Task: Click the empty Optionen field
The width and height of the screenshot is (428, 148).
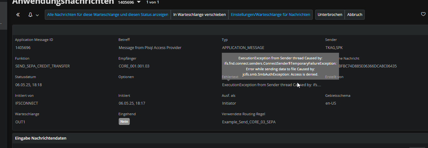Action: [167, 85]
